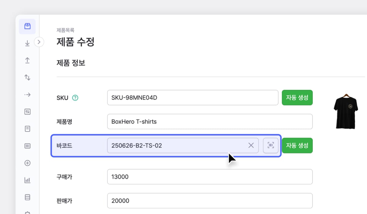Open the transaction history sidebar icon
This screenshot has width=367, height=214.
pos(27,112)
